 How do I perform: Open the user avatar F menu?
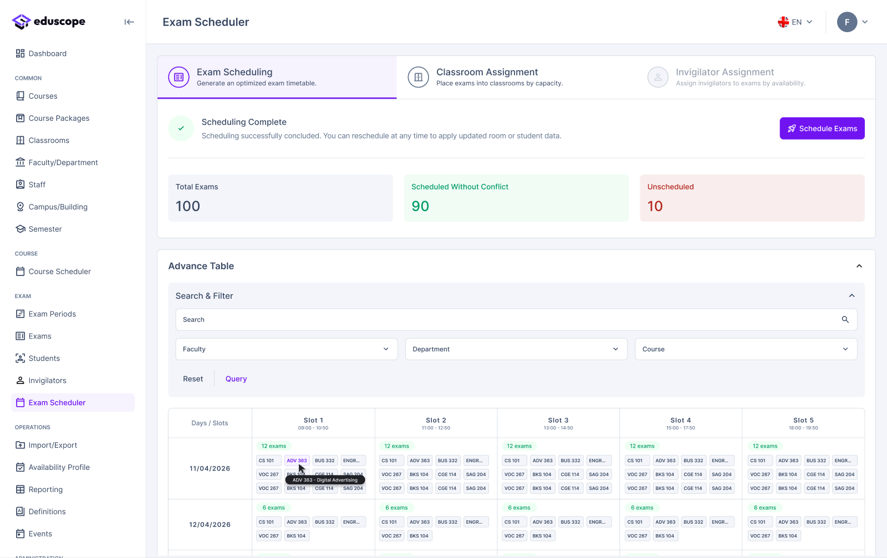853,22
